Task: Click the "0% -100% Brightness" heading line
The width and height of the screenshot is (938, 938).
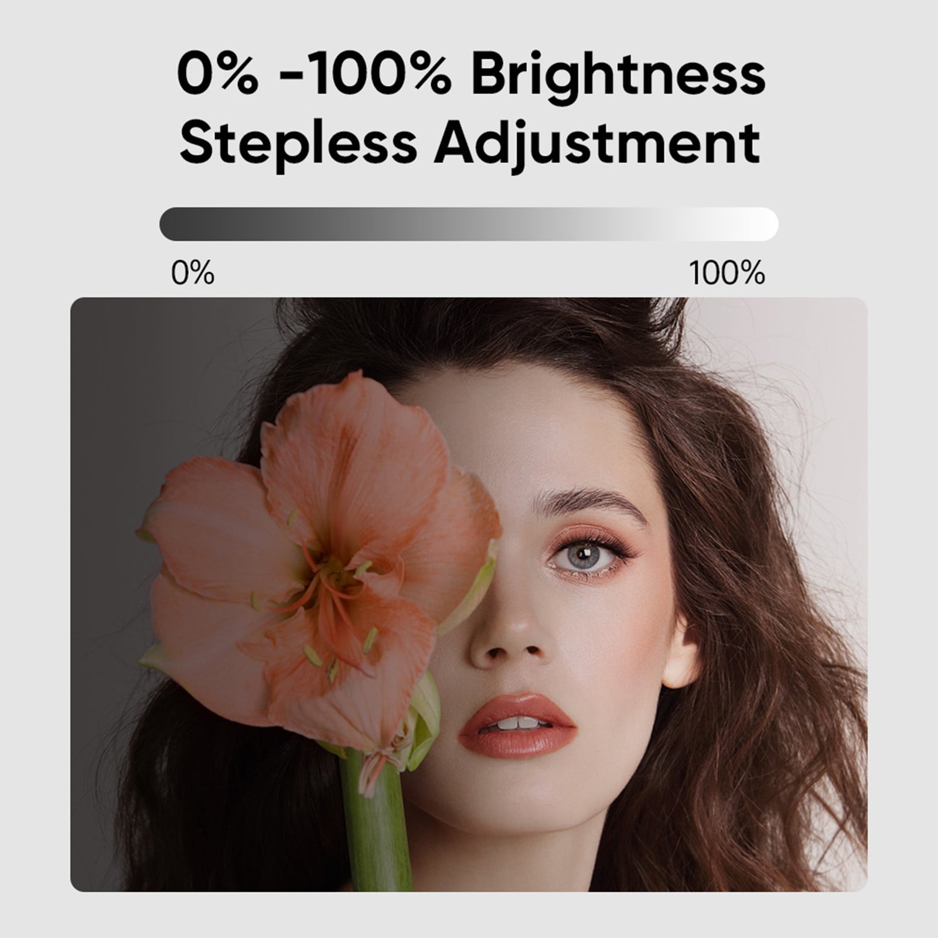Action: [x=470, y=76]
